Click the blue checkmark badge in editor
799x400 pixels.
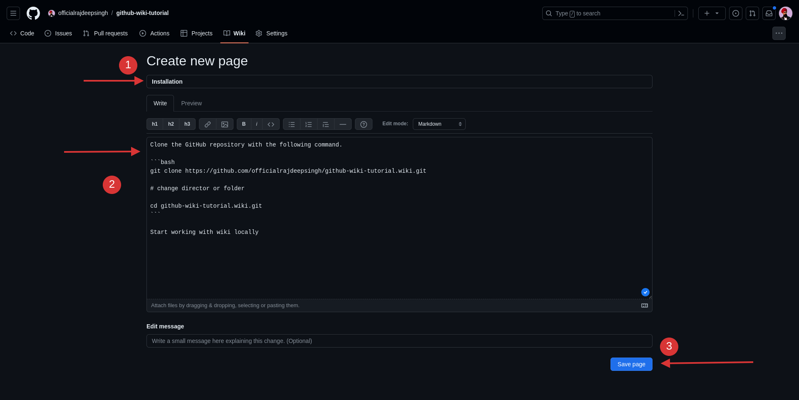click(645, 292)
